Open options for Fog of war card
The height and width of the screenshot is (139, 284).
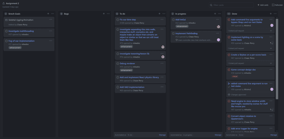tap(51, 41)
